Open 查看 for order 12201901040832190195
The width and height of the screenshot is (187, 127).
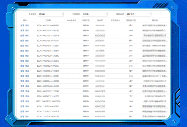pos(22,71)
